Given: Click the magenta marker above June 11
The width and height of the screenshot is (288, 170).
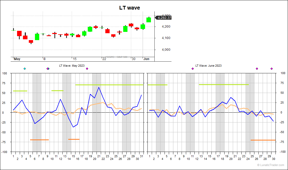Looking at the screenshot, I should point(193,68).
